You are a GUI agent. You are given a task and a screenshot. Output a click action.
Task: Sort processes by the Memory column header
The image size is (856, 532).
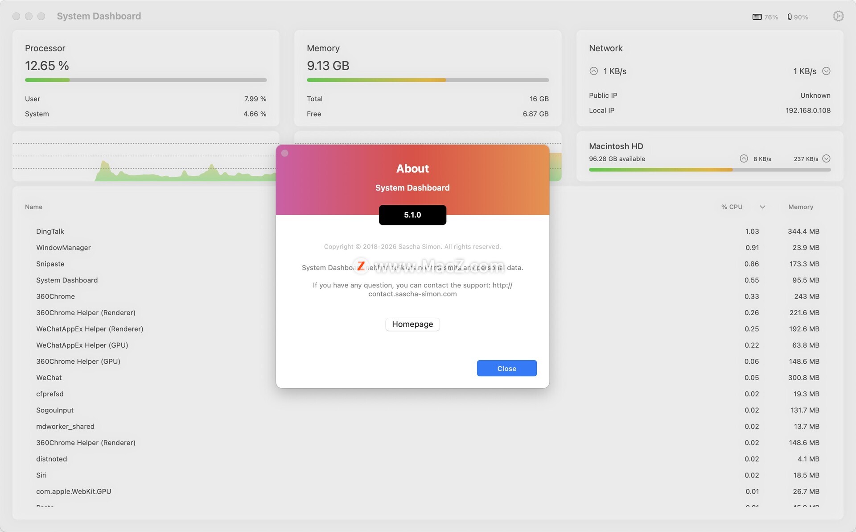[x=800, y=207]
